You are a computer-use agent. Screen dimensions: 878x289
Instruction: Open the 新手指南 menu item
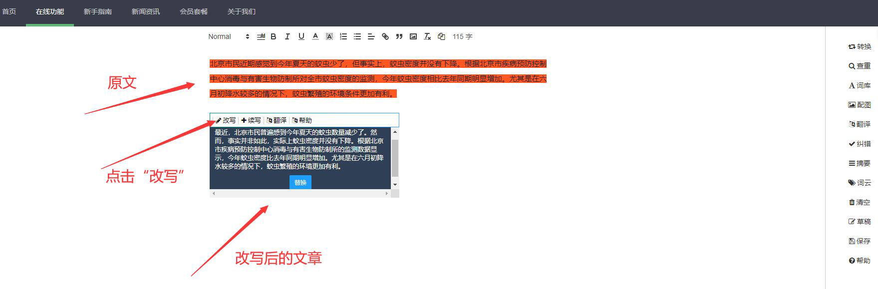(x=98, y=11)
